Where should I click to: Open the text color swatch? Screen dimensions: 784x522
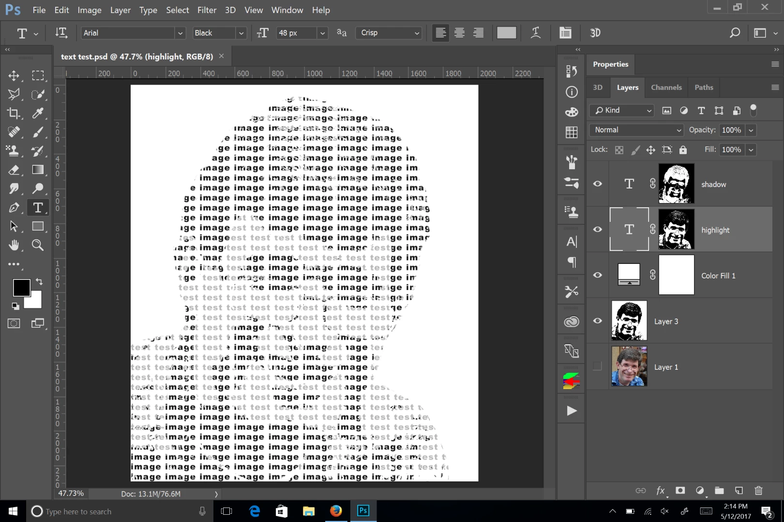[506, 33]
